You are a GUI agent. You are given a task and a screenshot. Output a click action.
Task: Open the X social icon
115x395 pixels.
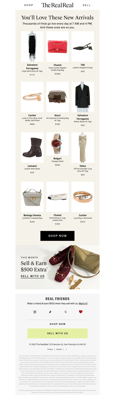tap(66, 312)
